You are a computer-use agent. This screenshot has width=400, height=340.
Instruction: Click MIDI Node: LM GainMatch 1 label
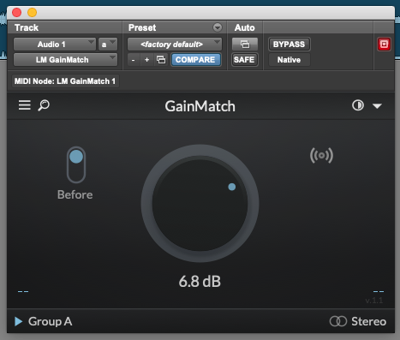[65, 81]
